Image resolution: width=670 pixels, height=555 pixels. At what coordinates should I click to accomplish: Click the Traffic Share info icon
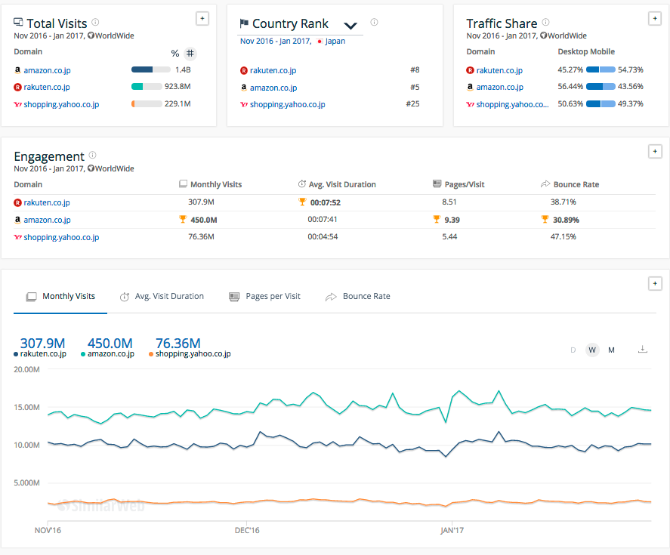tap(545, 22)
